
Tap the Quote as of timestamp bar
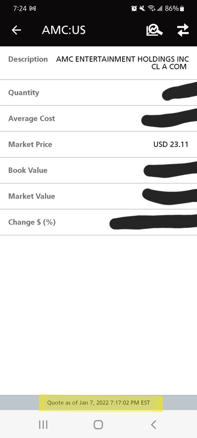(x=98, y=403)
